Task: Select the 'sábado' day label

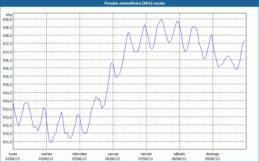Action: [179, 154]
